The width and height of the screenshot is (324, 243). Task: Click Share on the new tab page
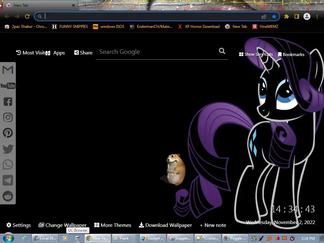83,53
